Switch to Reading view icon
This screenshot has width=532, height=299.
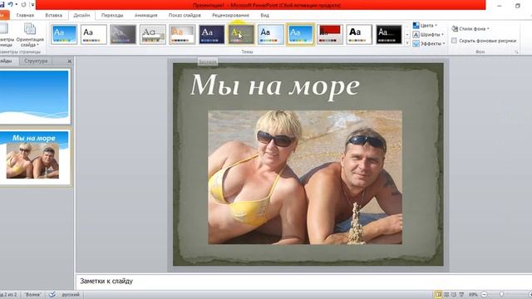click(x=454, y=295)
